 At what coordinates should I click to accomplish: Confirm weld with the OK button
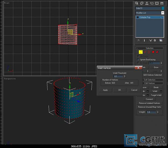tap(120, 90)
